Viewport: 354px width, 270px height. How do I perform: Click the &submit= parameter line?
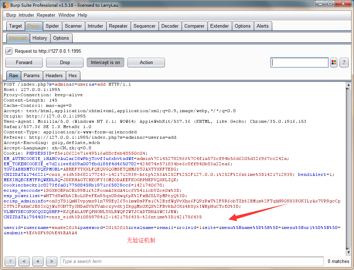(x=40, y=233)
